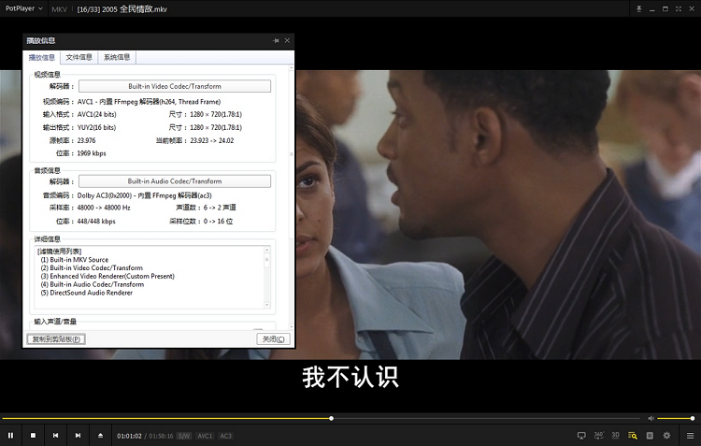This screenshot has width=701, height=446.
Task: Open the hamburger menu at bottom right
Action: [690, 435]
